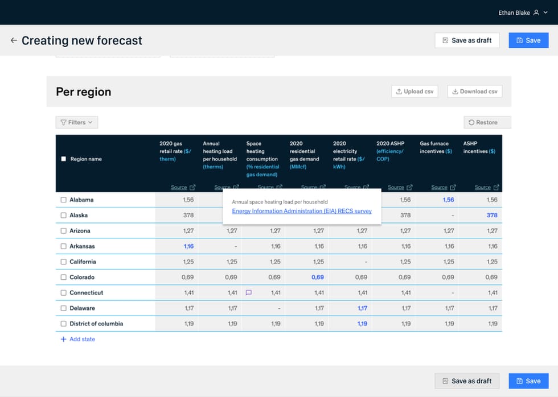Screen dimensions: 558x397
Task: Select the Colorado row checkbox
Action: [63, 277]
